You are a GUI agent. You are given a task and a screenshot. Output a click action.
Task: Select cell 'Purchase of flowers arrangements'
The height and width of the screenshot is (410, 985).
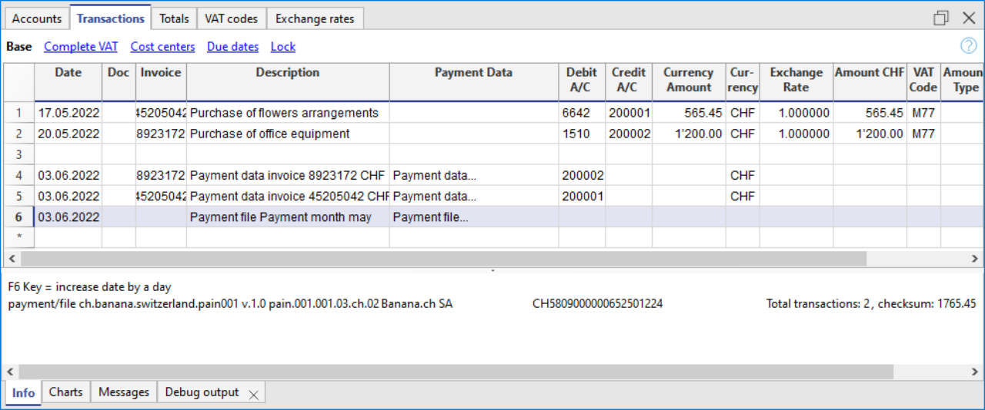pos(288,113)
